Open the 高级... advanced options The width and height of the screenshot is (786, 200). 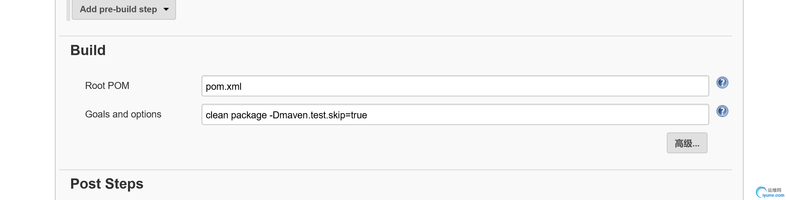point(687,143)
